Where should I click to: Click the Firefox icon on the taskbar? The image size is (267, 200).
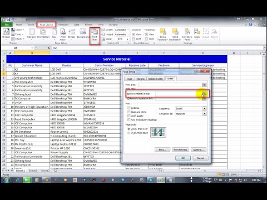pyautogui.click(x=56, y=180)
